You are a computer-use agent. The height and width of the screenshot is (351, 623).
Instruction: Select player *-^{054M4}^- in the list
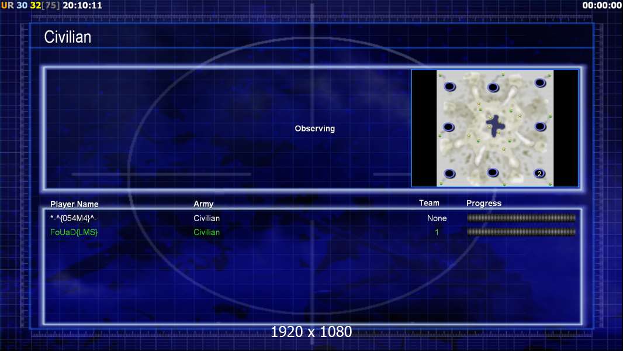pos(74,218)
